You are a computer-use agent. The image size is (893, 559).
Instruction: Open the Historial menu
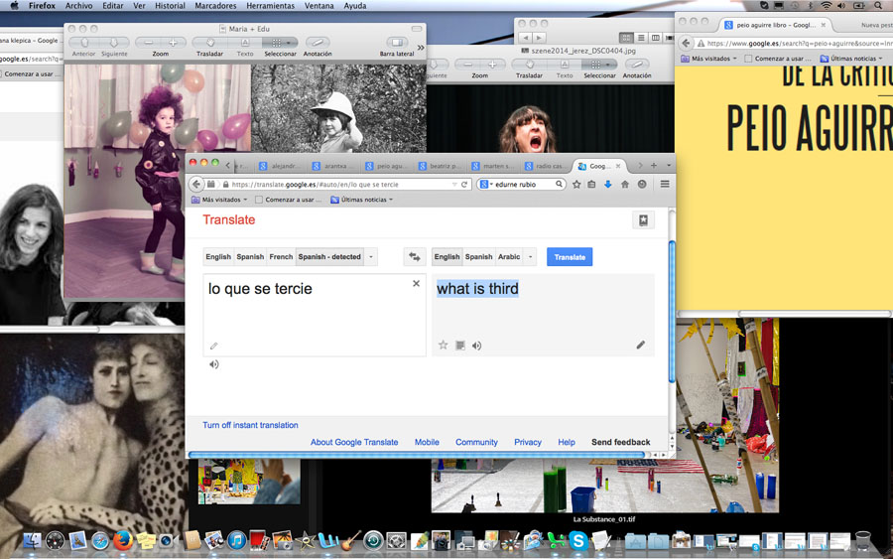[170, 6]
